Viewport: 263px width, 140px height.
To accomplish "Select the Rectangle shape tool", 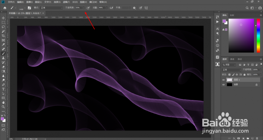I will [x=3, y=98].
